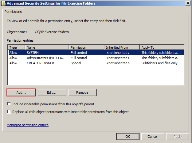Viewport: 192px width, 143px height.
Task: Click the Special permission cell
Action: [76, 63]
